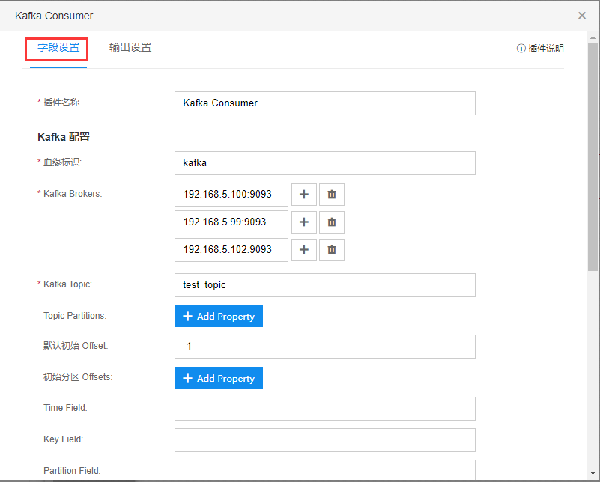The height and width of the screenshot is (482, 600).
Task: Edit broker address 192.168.5.100:9093
Action: pyautogui.click(x=231, y=195)
